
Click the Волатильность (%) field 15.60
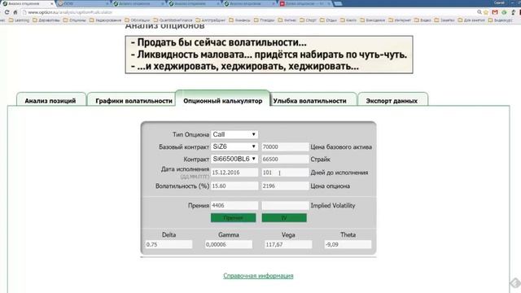coord(234,186)
